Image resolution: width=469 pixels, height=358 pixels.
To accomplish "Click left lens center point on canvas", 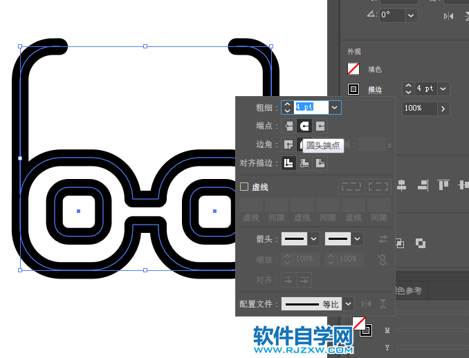I will (x=79, y=211).
